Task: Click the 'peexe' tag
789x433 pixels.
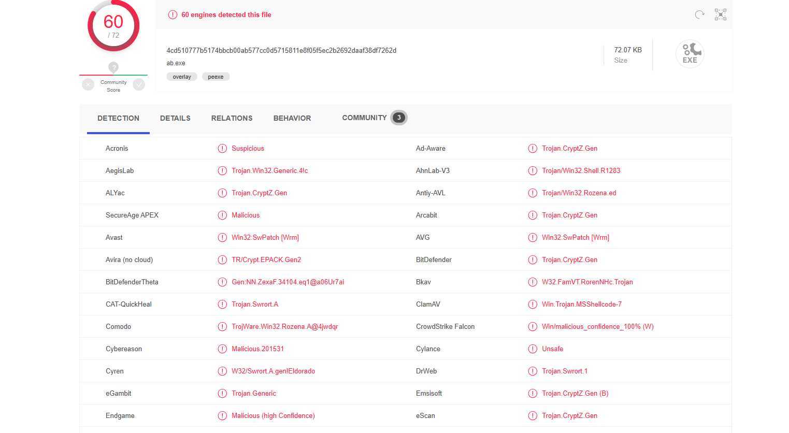Action: tap(216, 77)
